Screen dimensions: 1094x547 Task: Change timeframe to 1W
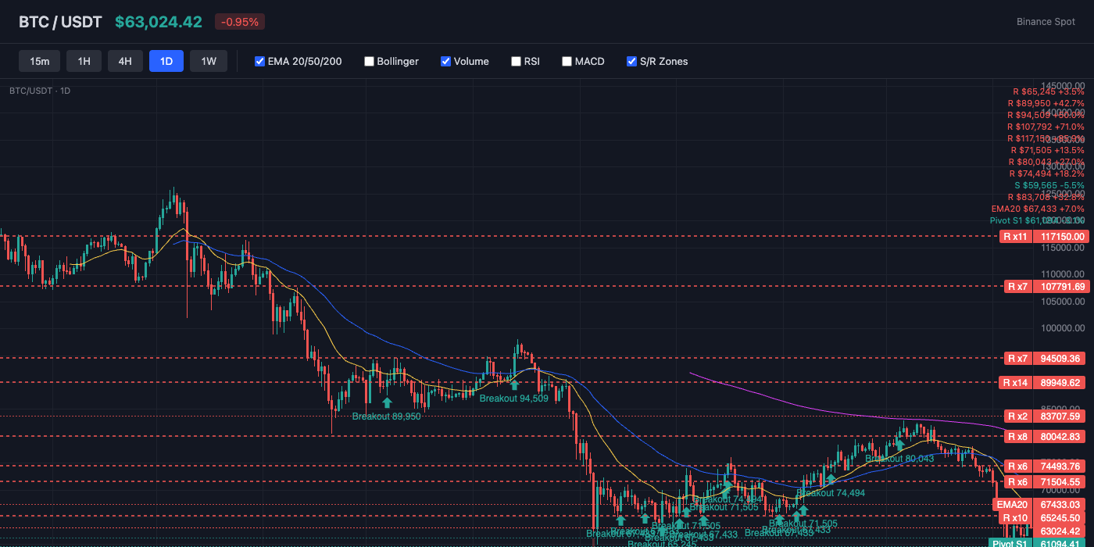[209, 61]
